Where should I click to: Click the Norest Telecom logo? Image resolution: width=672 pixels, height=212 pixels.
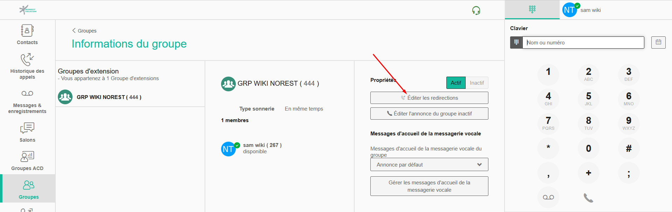coord(28,10)
